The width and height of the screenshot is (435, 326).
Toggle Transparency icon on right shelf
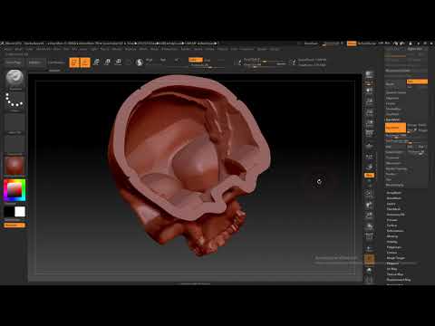pos(369,249)
